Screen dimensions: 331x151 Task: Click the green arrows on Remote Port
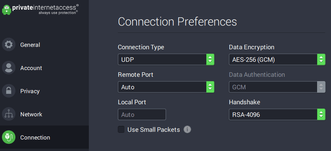(x=210, y=87)
